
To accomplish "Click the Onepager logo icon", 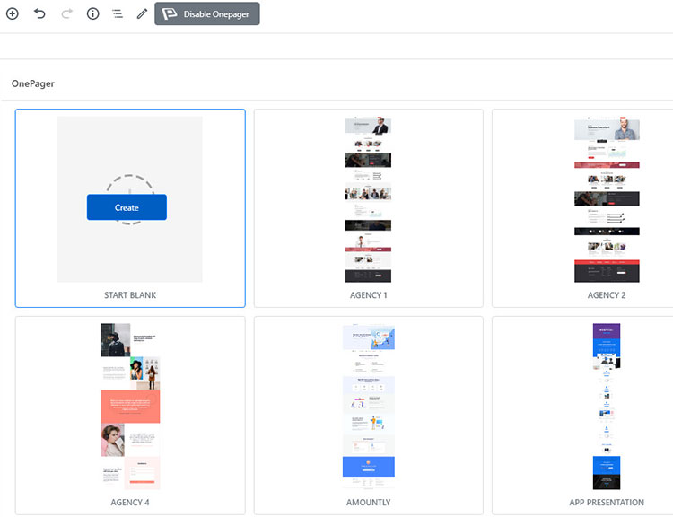I will (x=169, y=13).
